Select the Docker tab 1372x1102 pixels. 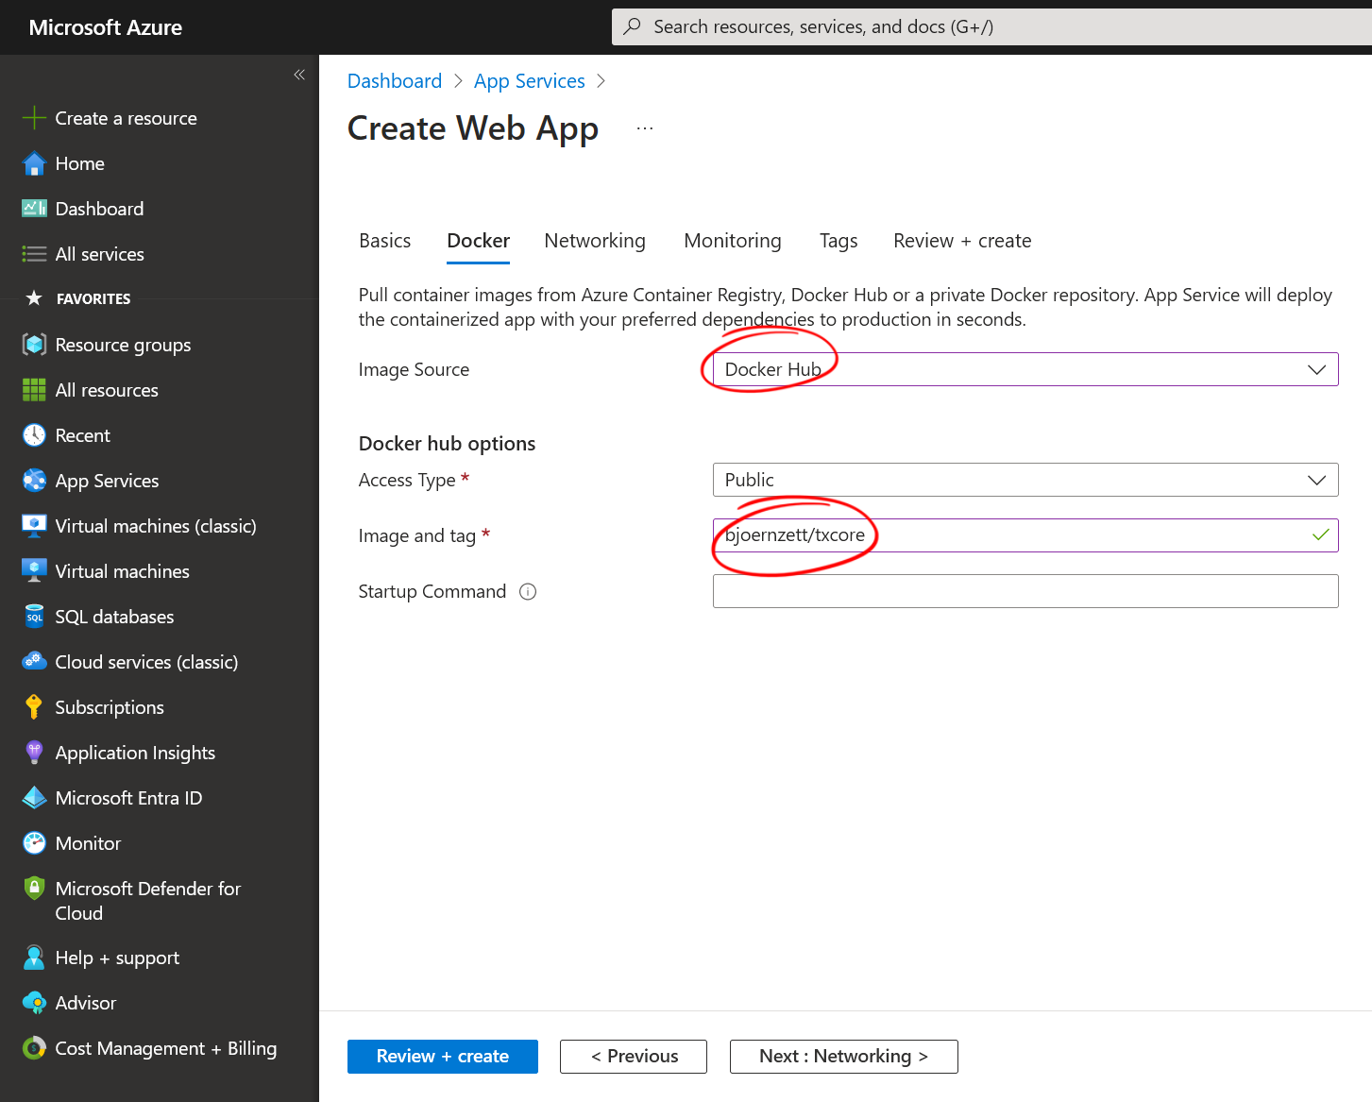coord(479,241)
